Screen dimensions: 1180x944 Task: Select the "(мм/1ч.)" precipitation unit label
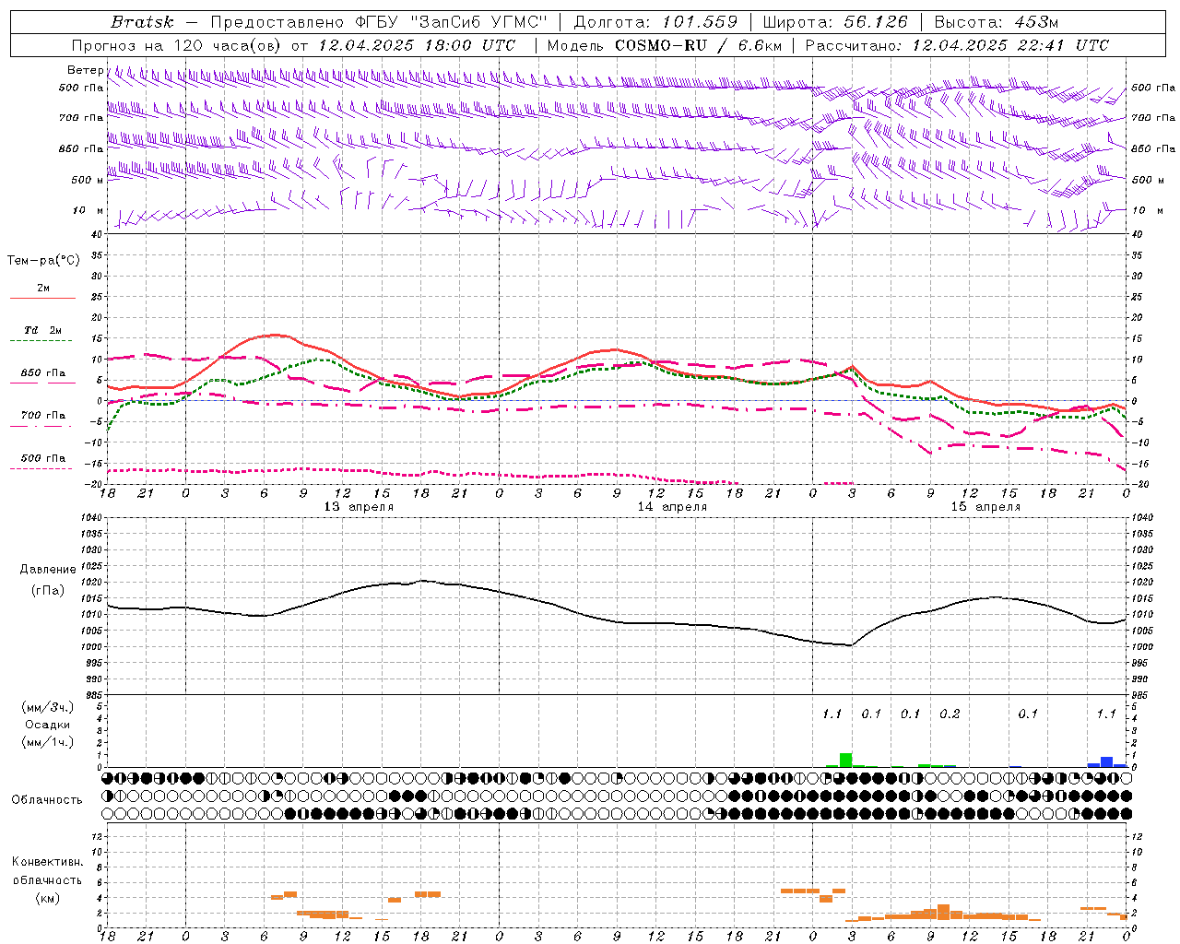tap(48, 742)
